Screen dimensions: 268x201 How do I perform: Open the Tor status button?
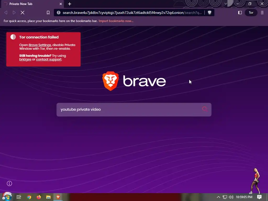[251, 13]
